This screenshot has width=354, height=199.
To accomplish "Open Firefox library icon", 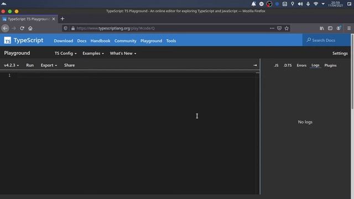I will (322, 28).
